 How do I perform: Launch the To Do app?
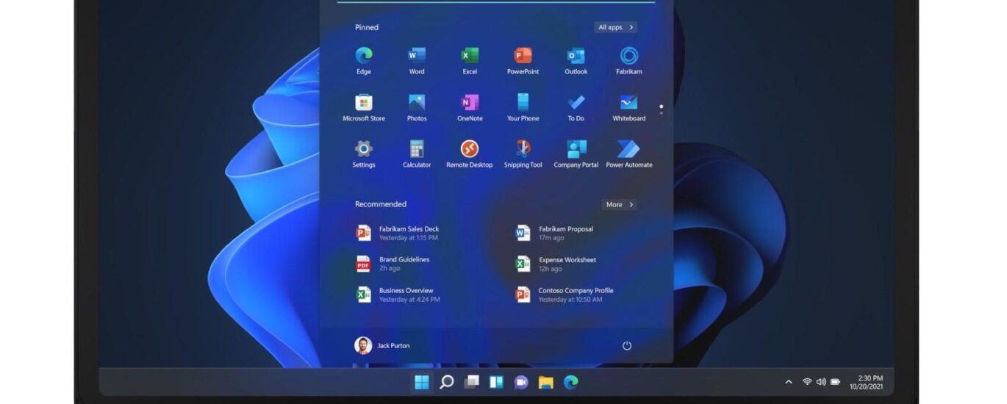point(576,108)
